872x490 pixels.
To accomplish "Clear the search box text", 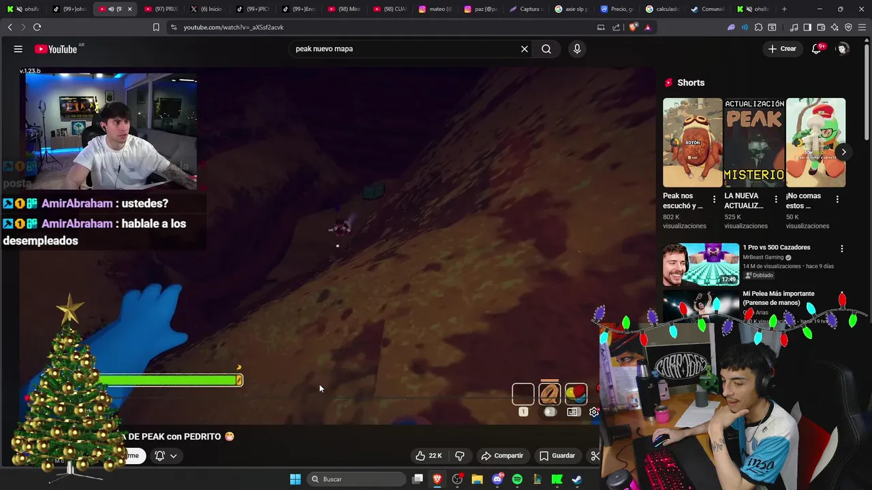I will pyautogui.click(x=525, y=49).
